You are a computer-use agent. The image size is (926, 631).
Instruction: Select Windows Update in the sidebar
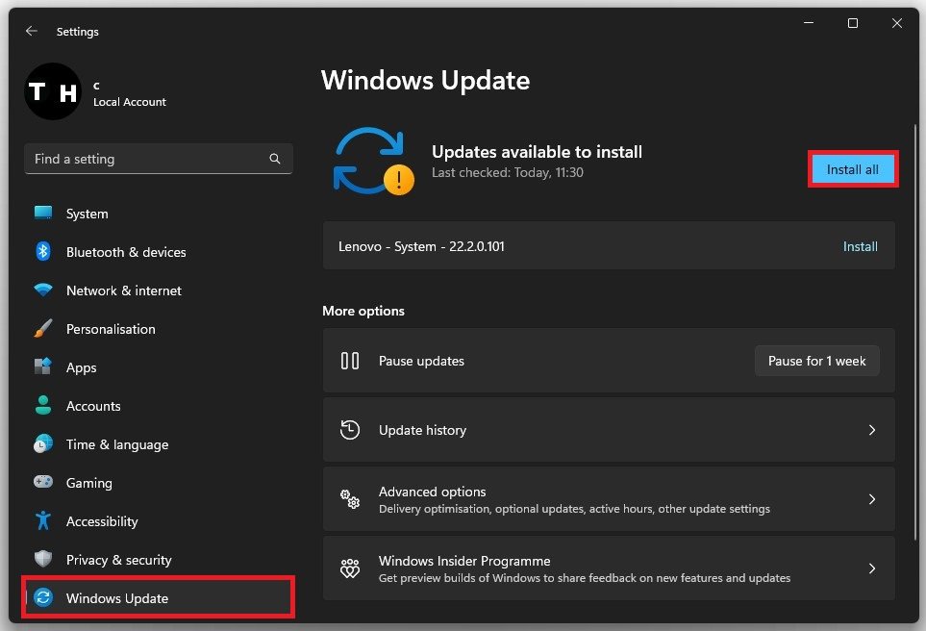(x=116, y=598)
